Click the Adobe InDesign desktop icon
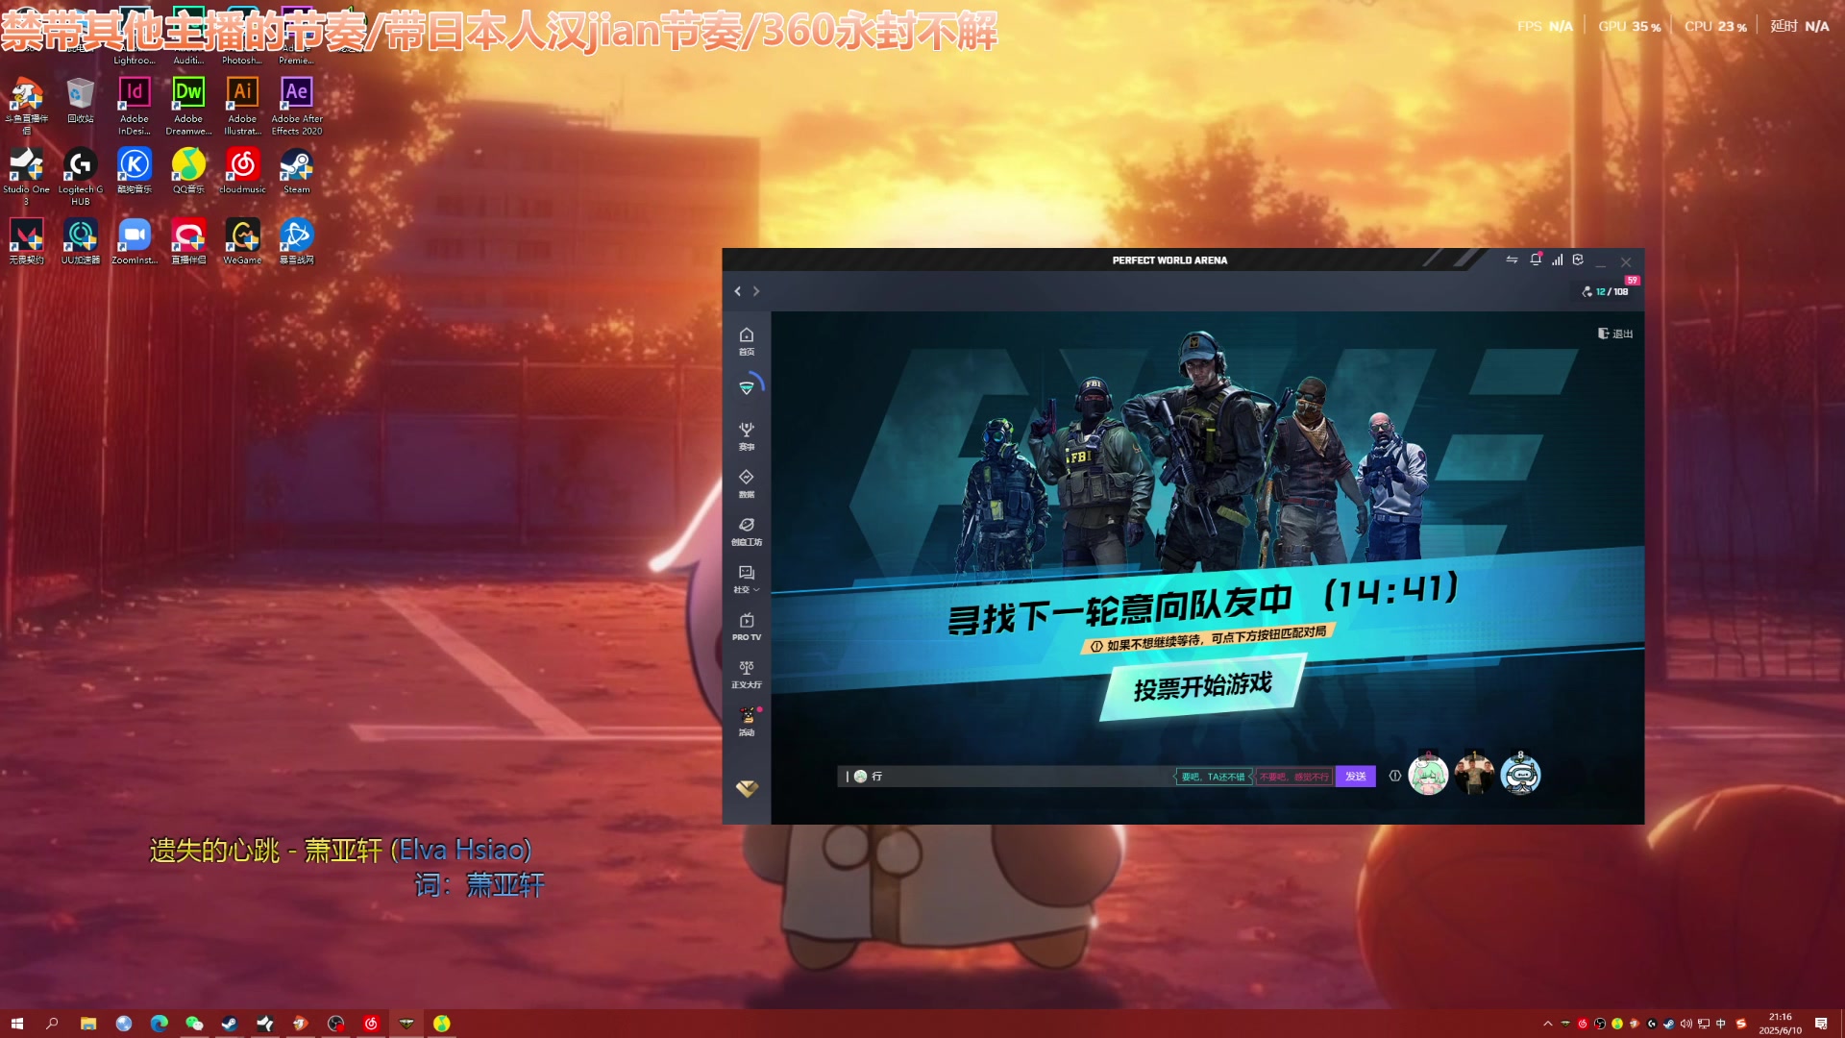1845x1038 pixels. click(135, 106)
